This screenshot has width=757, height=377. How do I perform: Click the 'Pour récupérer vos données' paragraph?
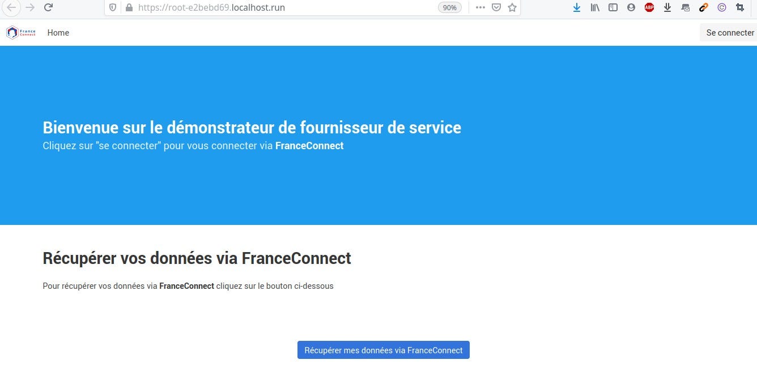point(188,286)
